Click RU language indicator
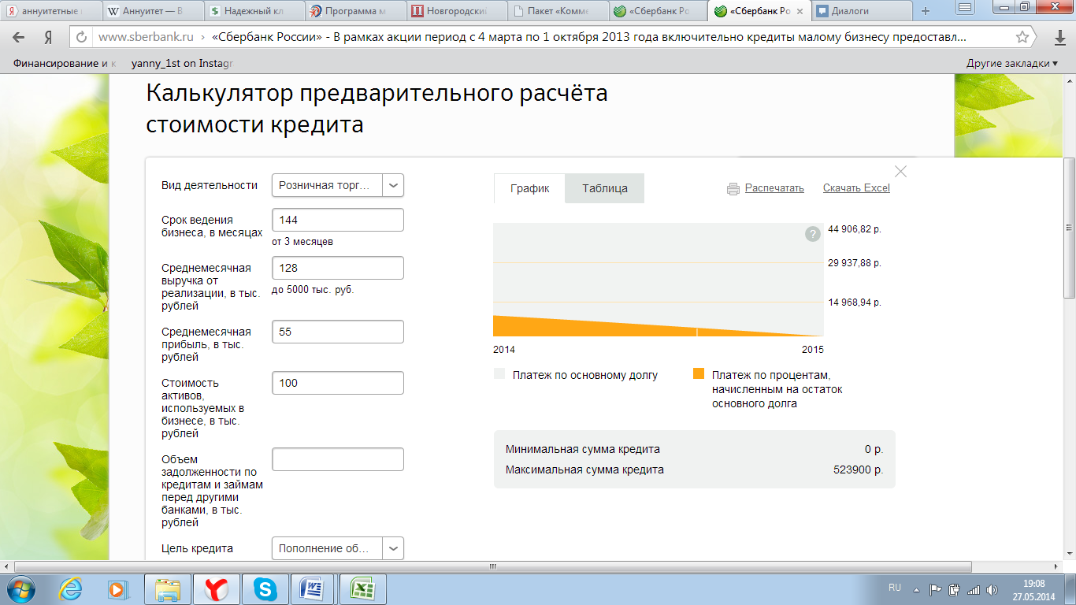 point(895,588)
